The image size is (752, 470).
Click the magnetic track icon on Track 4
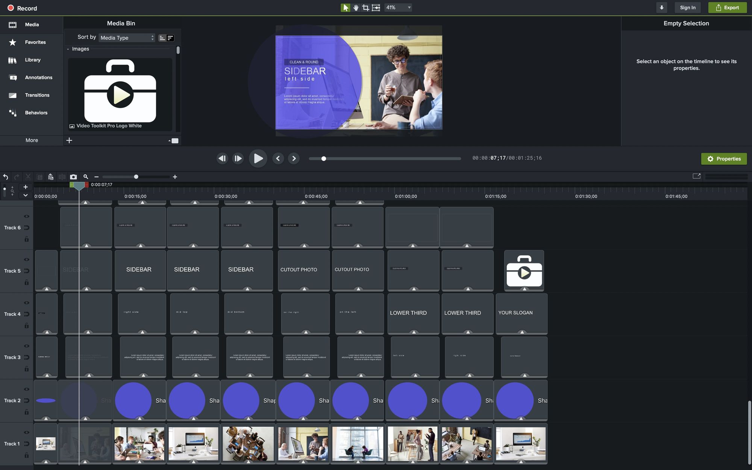coord(27,314)
